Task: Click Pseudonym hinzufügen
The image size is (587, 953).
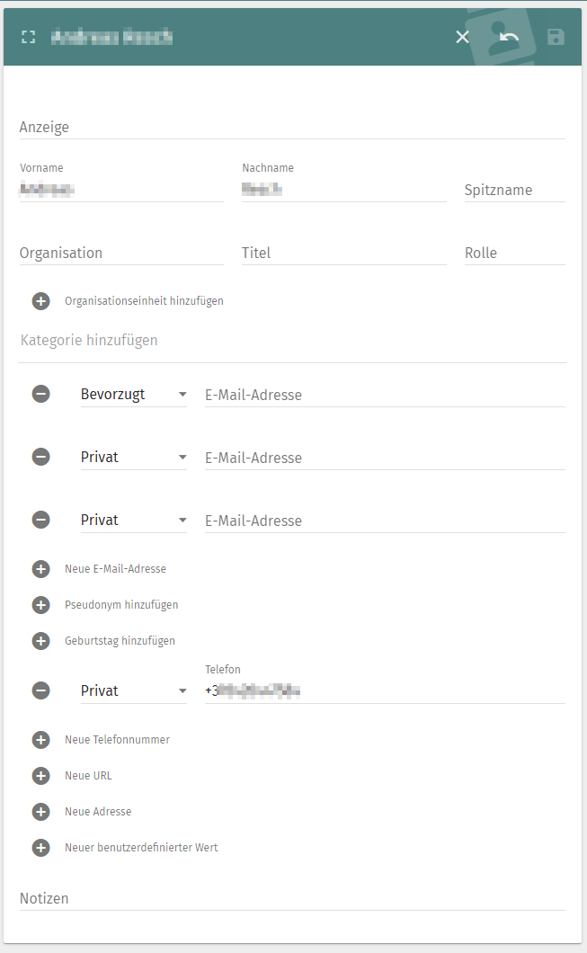Action: [x=121, y=605]
